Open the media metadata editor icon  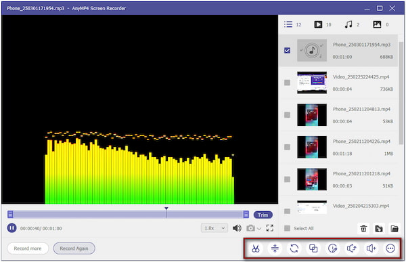click(332, 248)
